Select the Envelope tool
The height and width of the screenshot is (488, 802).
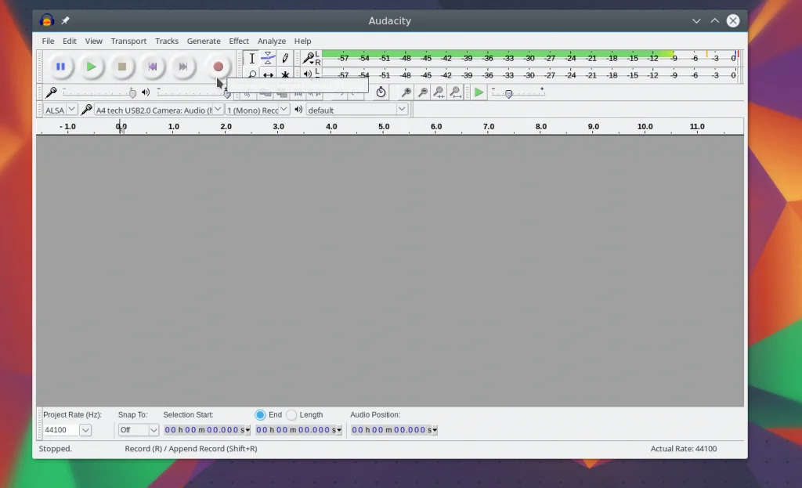tap(268, 58)
